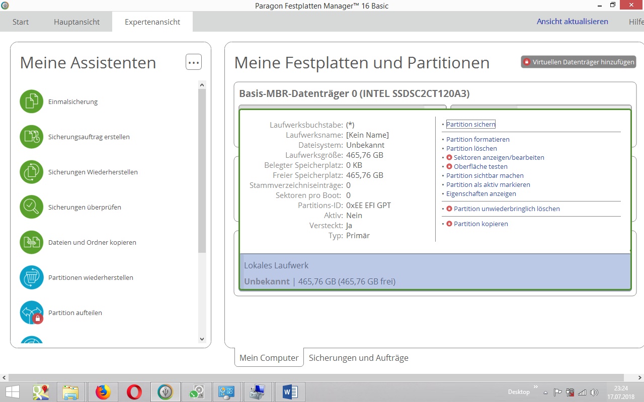The width and height of the screenshot is (644, 402).
Task: Open Google Maps icon in taskbar
Action: [41, 392]
